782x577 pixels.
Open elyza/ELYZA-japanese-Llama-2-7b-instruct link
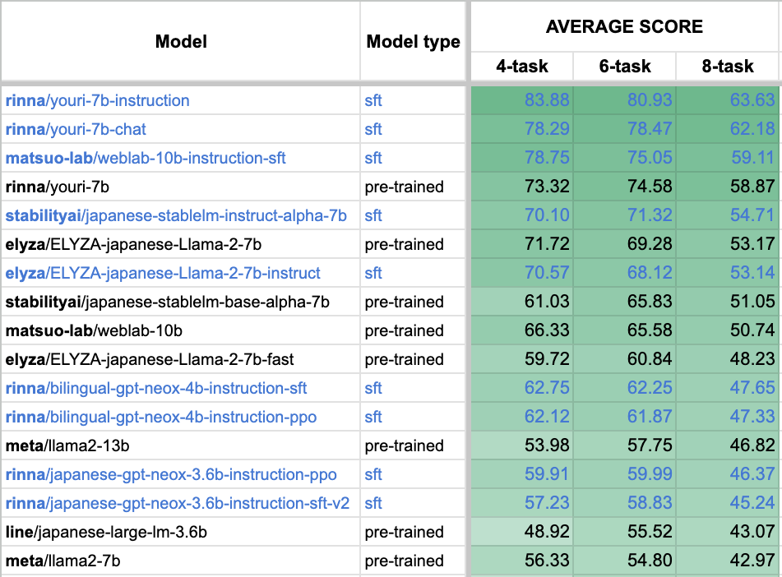[163, 273]
